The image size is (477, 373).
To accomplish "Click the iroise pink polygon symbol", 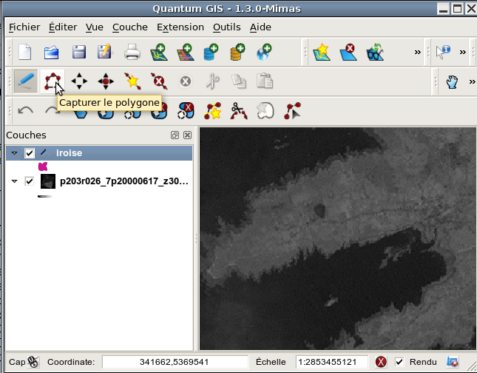I will (43, 167).
